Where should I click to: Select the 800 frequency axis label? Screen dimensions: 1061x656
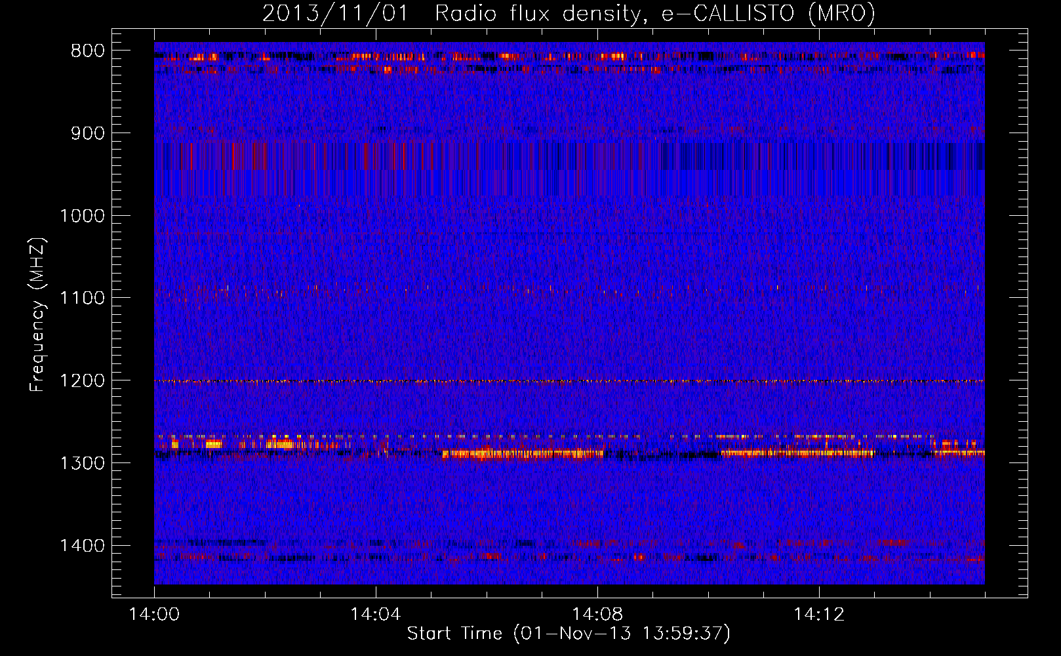tap(88, 51)
